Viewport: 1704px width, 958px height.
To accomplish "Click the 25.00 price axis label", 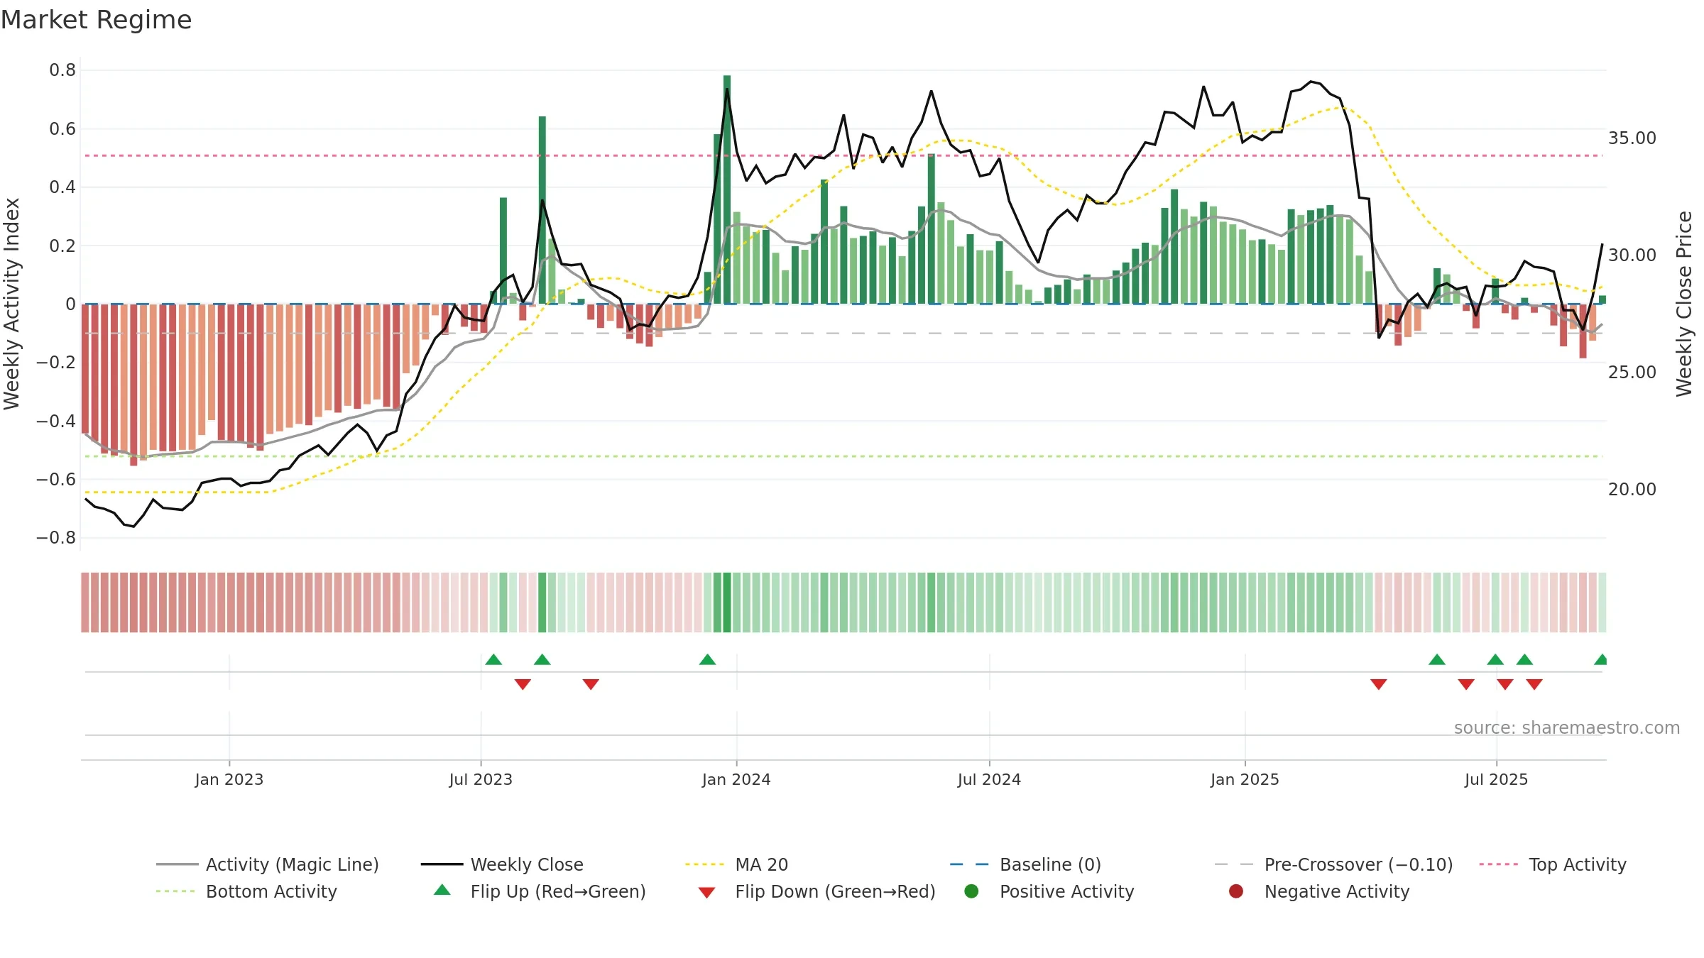I will pos(1632,372).
